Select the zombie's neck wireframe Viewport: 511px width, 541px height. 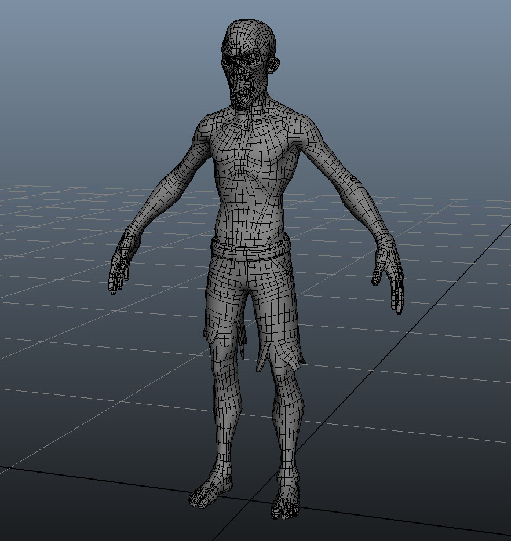pos(246,113)
